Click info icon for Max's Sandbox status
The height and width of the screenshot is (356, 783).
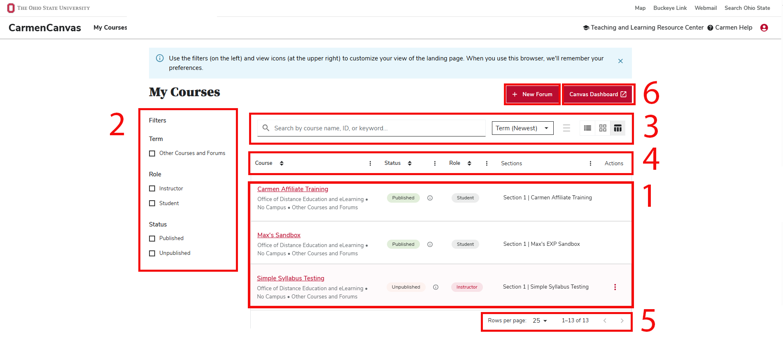tap(430, 244)
